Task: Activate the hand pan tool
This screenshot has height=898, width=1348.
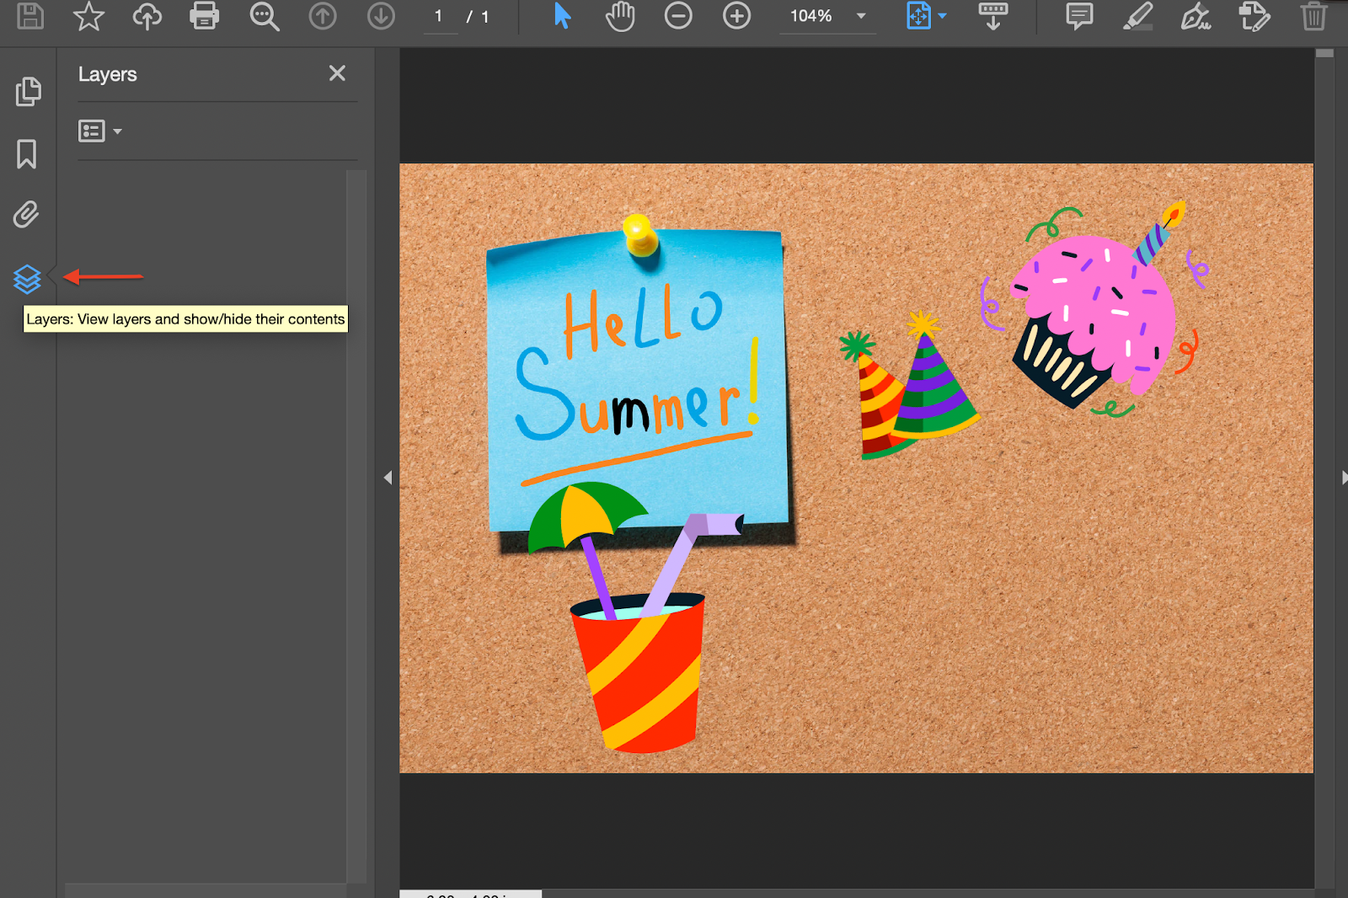Action: [x=620, y=16]
